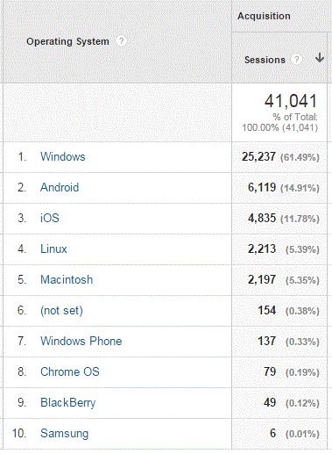Open the iOS row link

point(50,218)
